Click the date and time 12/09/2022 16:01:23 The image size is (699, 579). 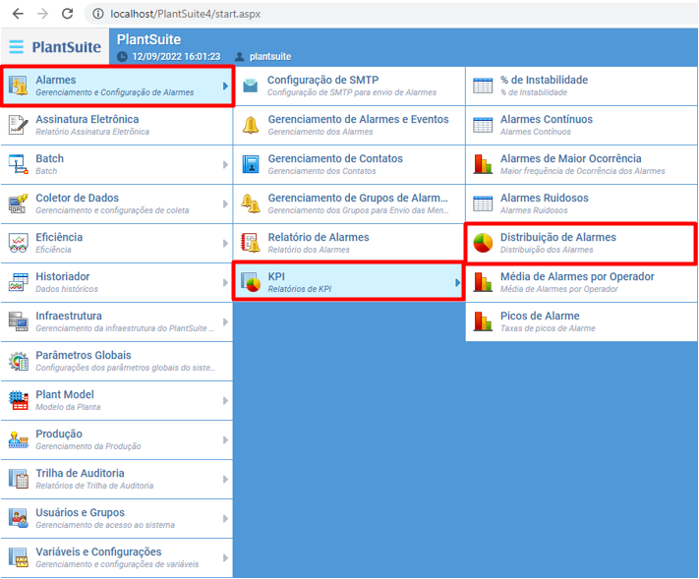tap(176, 57)
